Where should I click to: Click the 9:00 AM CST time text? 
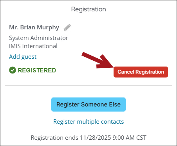pos(130,138)
